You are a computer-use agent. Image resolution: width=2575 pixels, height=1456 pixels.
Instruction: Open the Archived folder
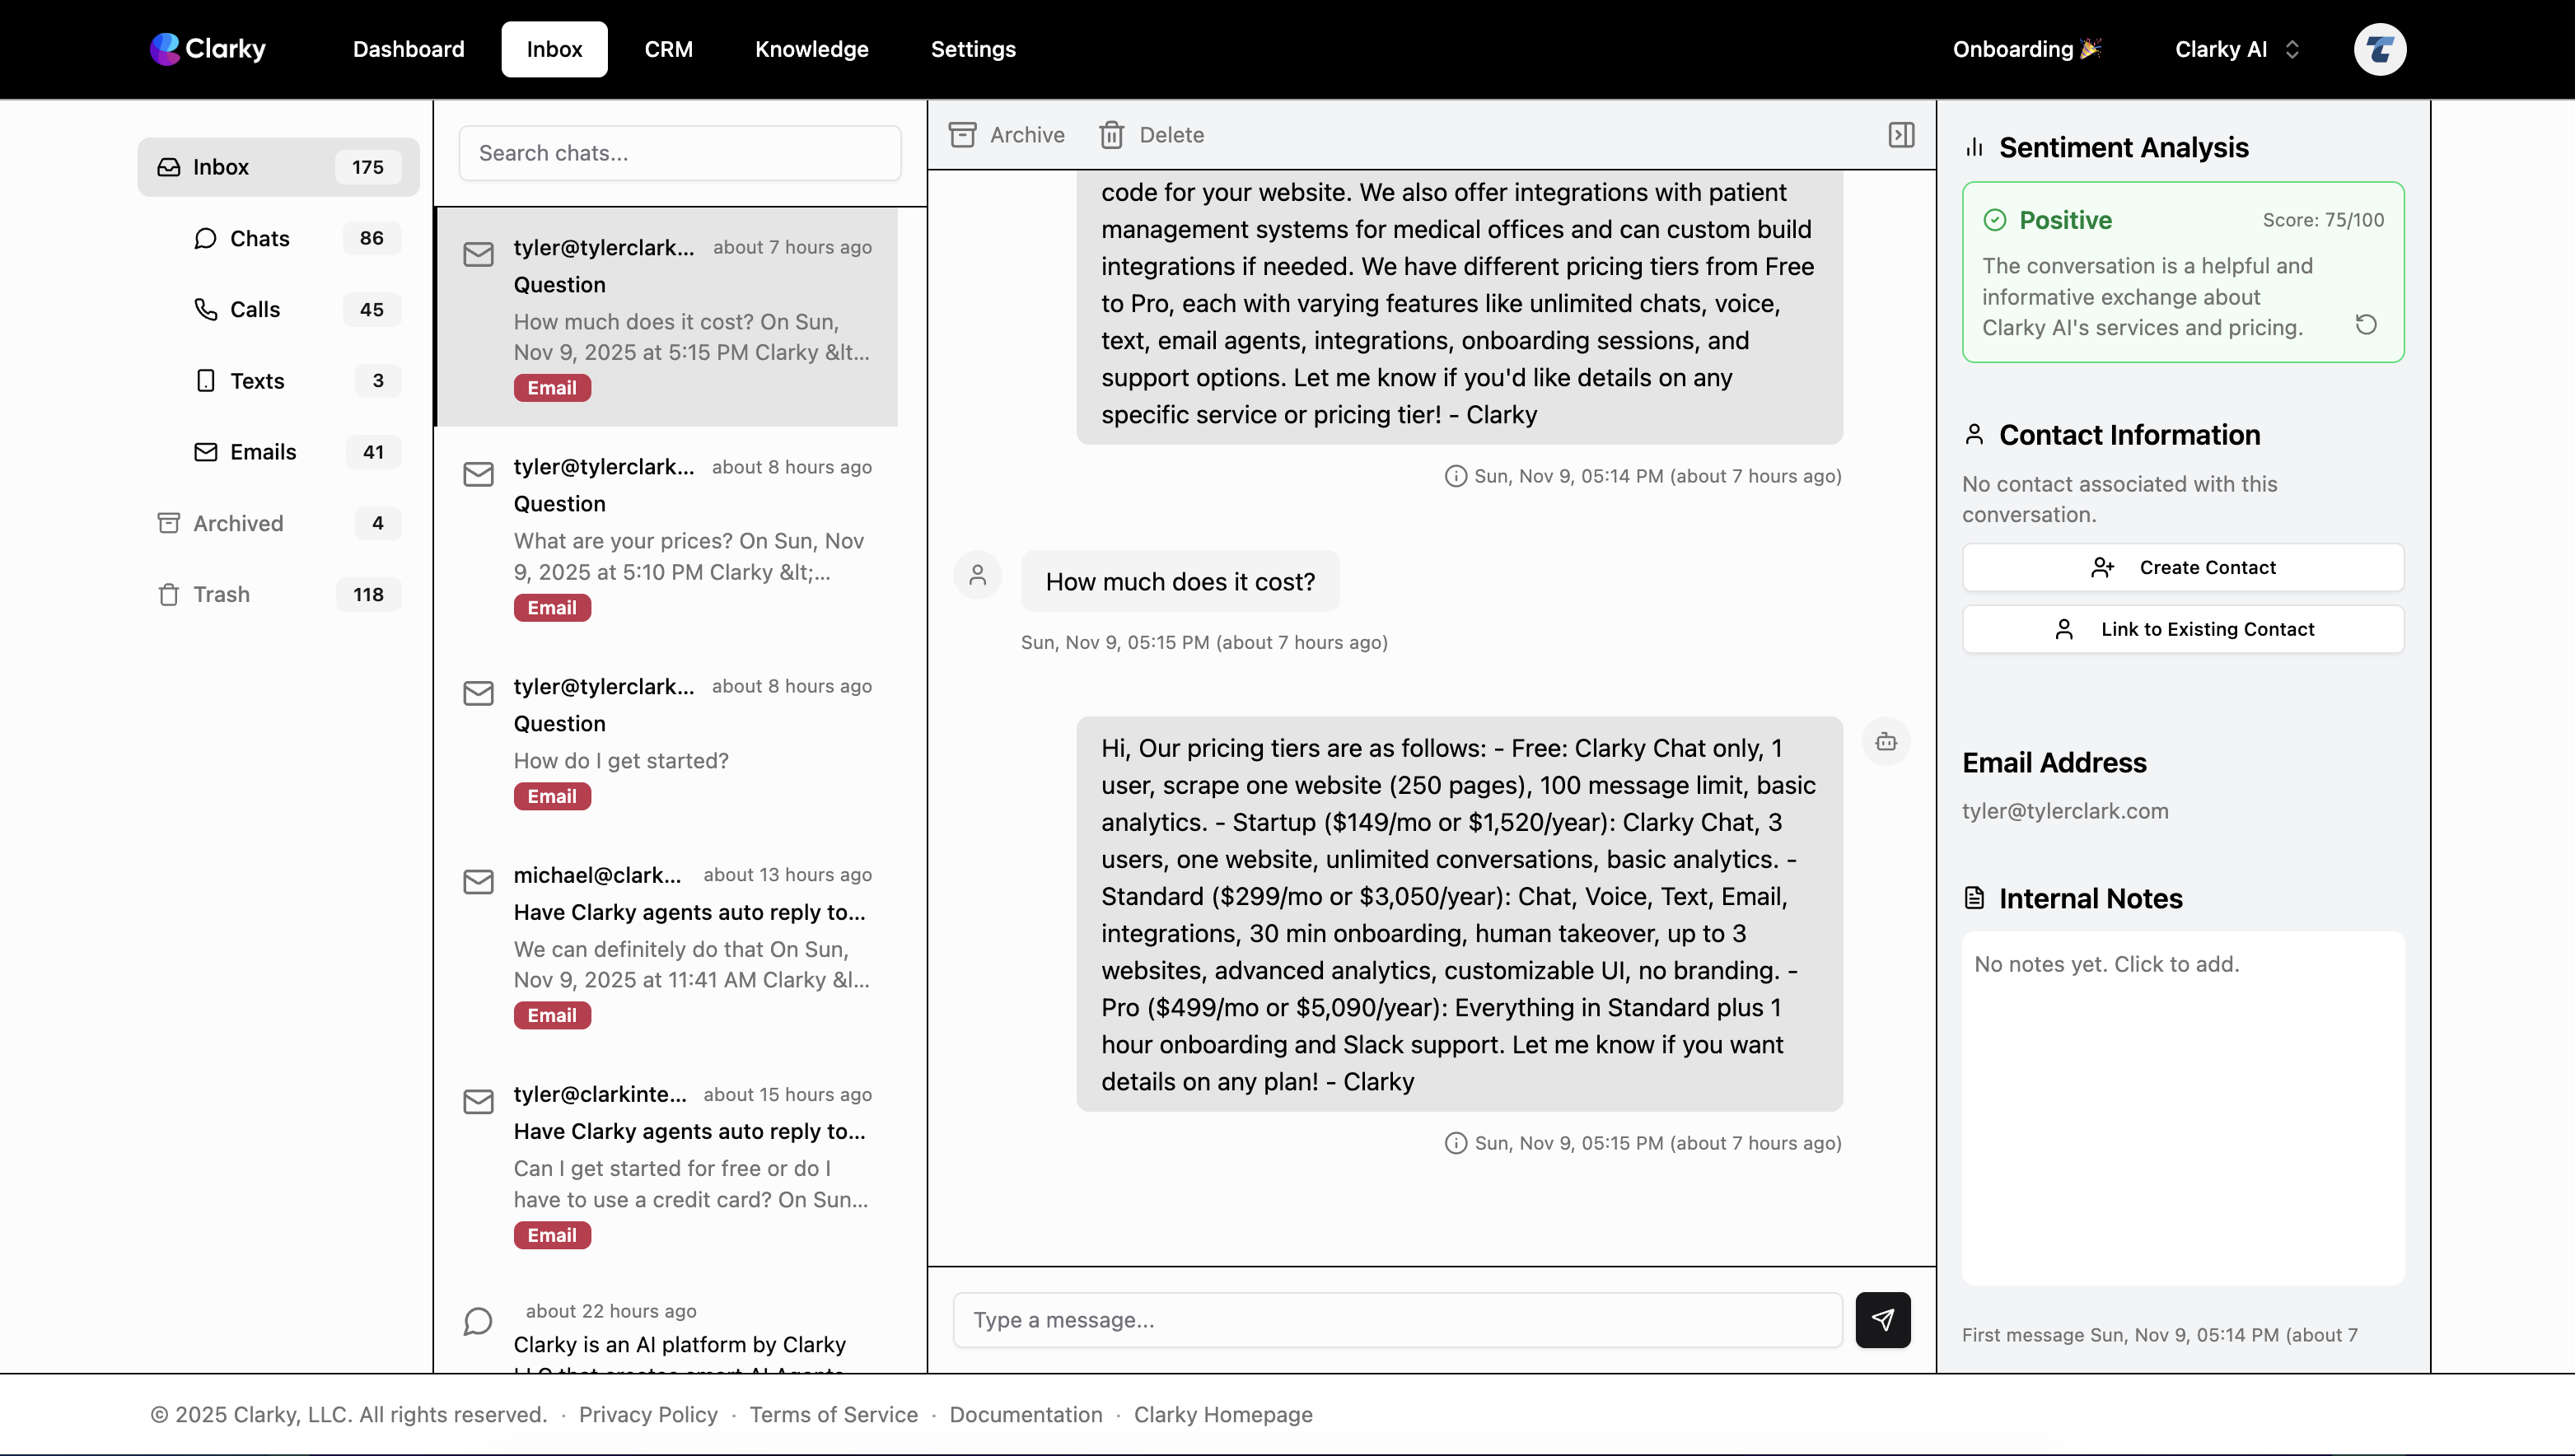coord(238,523)
